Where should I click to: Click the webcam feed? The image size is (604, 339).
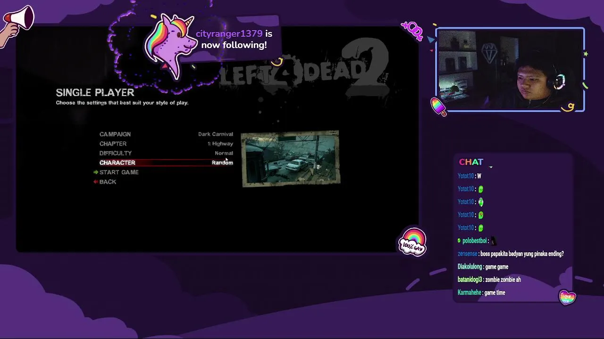click(510, 70)
